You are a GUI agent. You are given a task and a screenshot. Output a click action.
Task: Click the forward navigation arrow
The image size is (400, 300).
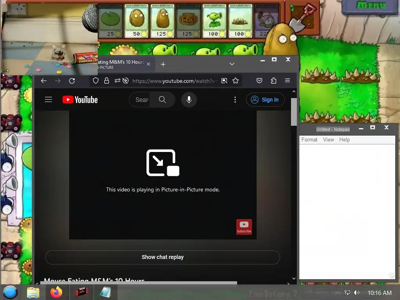(58, 81)
